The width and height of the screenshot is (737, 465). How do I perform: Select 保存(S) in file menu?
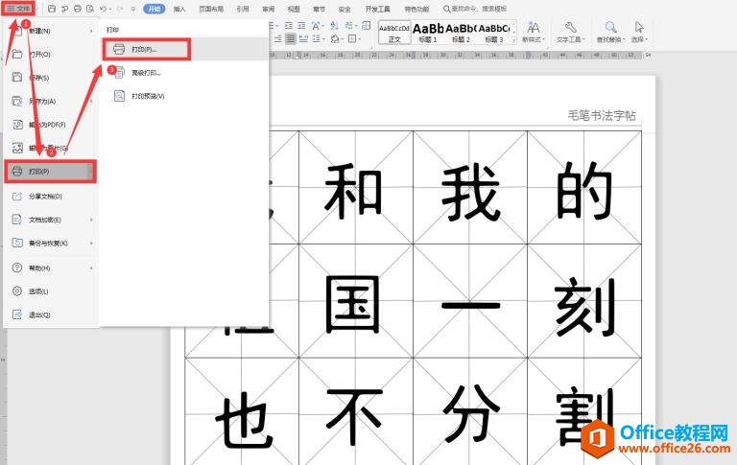coord(50,78)
